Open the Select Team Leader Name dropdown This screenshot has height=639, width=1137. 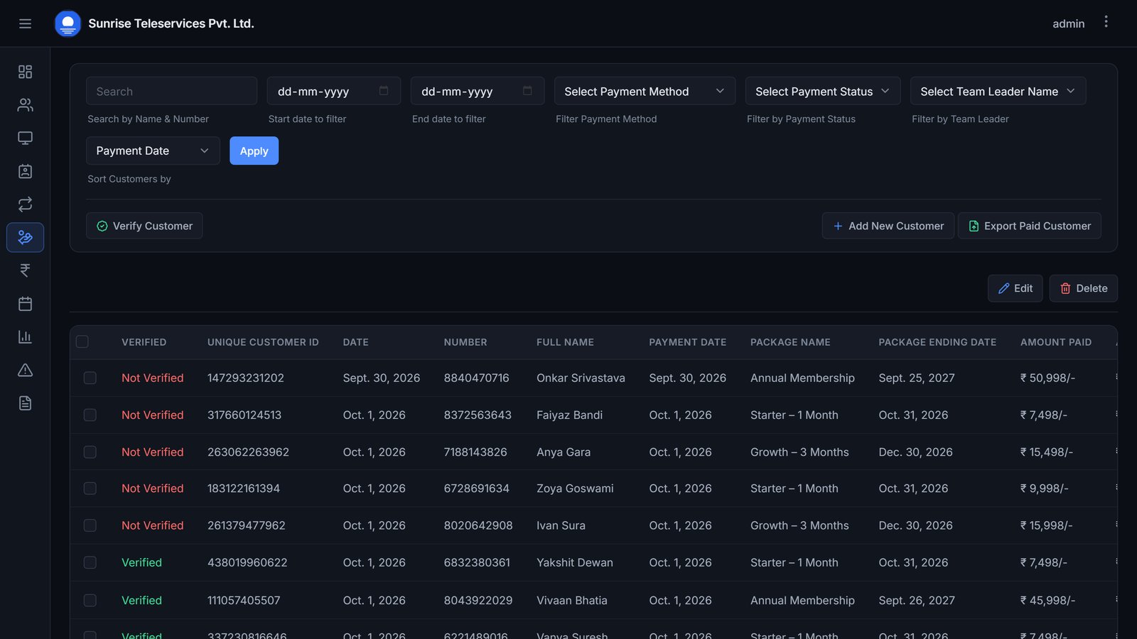998,91
